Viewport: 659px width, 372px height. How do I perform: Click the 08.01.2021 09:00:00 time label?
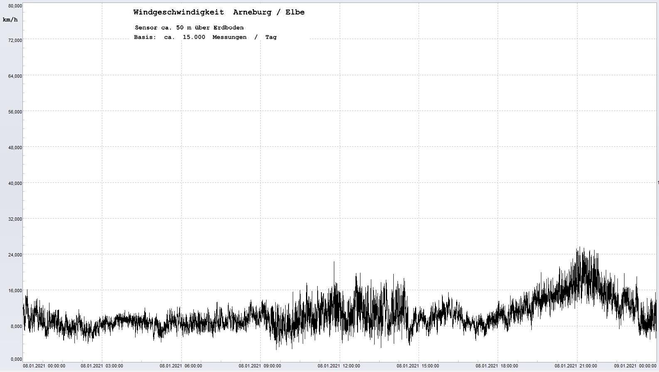coord(260,366)
